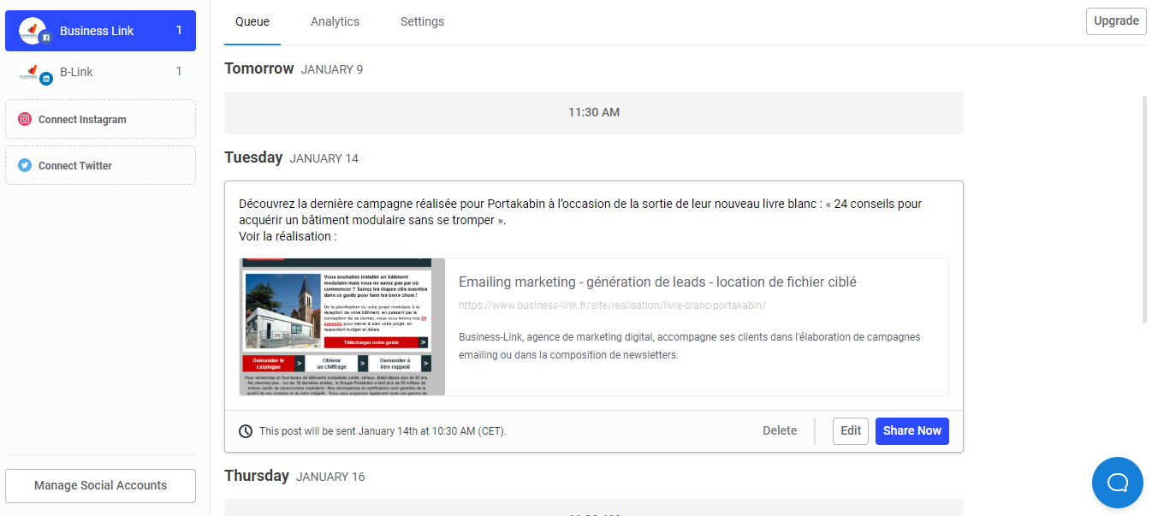Click the Business Link profile avatar
This screenshot has height=516, width=1152.
33,31
